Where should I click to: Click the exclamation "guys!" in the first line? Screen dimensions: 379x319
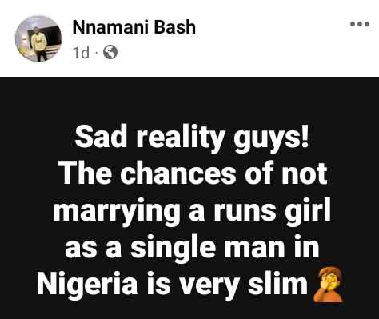click(271, 139)
